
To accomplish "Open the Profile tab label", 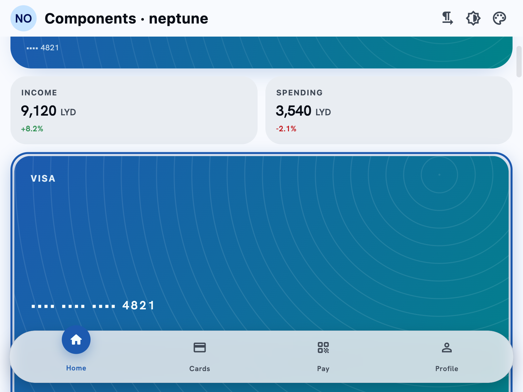I will coord(447,369).
